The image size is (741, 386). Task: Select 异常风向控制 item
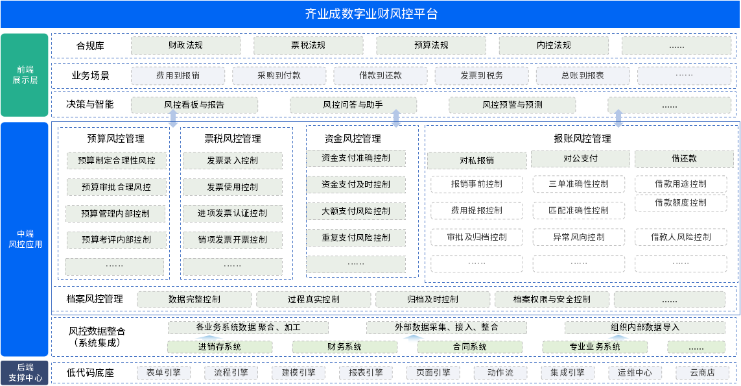(x=579, y=237)
